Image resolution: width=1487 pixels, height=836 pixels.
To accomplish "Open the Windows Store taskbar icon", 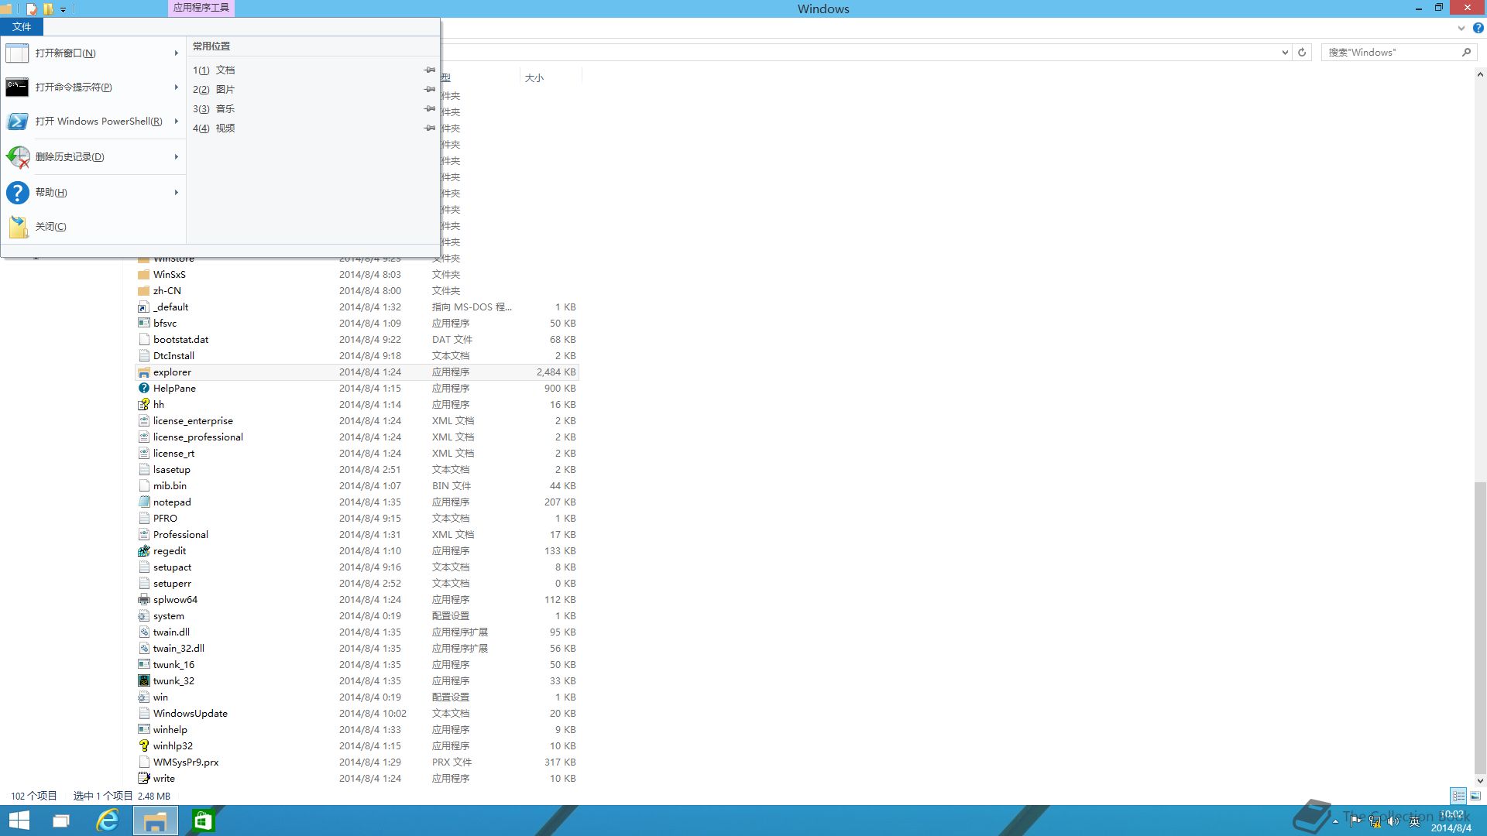I will (x=203, y=821).
